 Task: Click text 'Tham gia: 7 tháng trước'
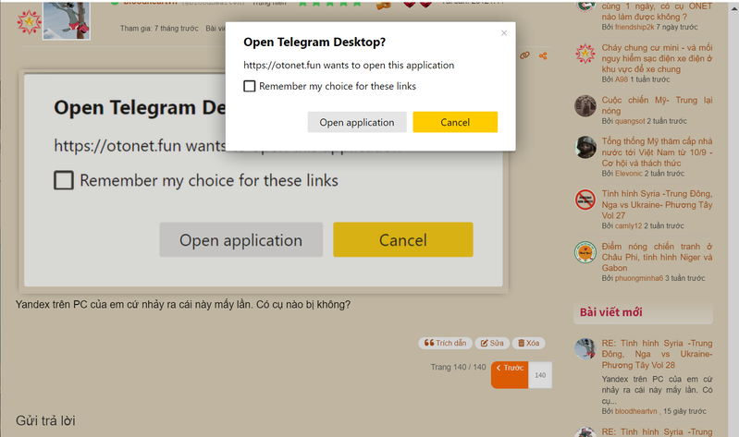coord(159,29)
